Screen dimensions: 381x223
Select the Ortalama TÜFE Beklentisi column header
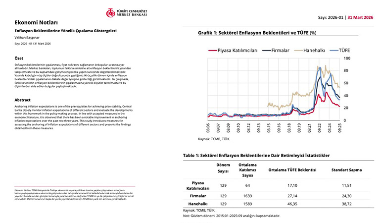point(292,170)
